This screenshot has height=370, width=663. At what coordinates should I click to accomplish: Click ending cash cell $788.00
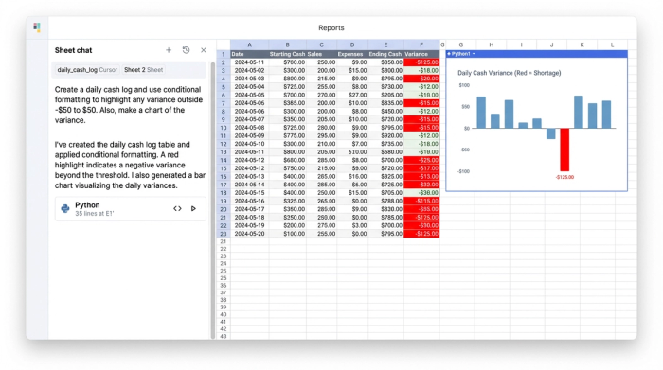[x=385, y=201]
